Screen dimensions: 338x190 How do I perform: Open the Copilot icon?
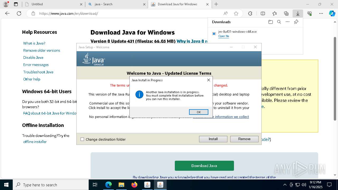(332, 13)
